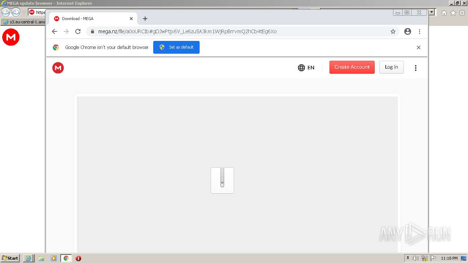Viewport: 468px width, 263px height.
Task: Click the red stop-sign taskbar icon
Action: point(78,258)
